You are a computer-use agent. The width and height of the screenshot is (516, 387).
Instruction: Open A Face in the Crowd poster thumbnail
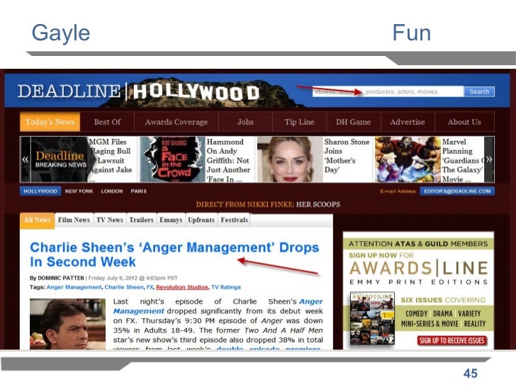[x=172, y=159]
